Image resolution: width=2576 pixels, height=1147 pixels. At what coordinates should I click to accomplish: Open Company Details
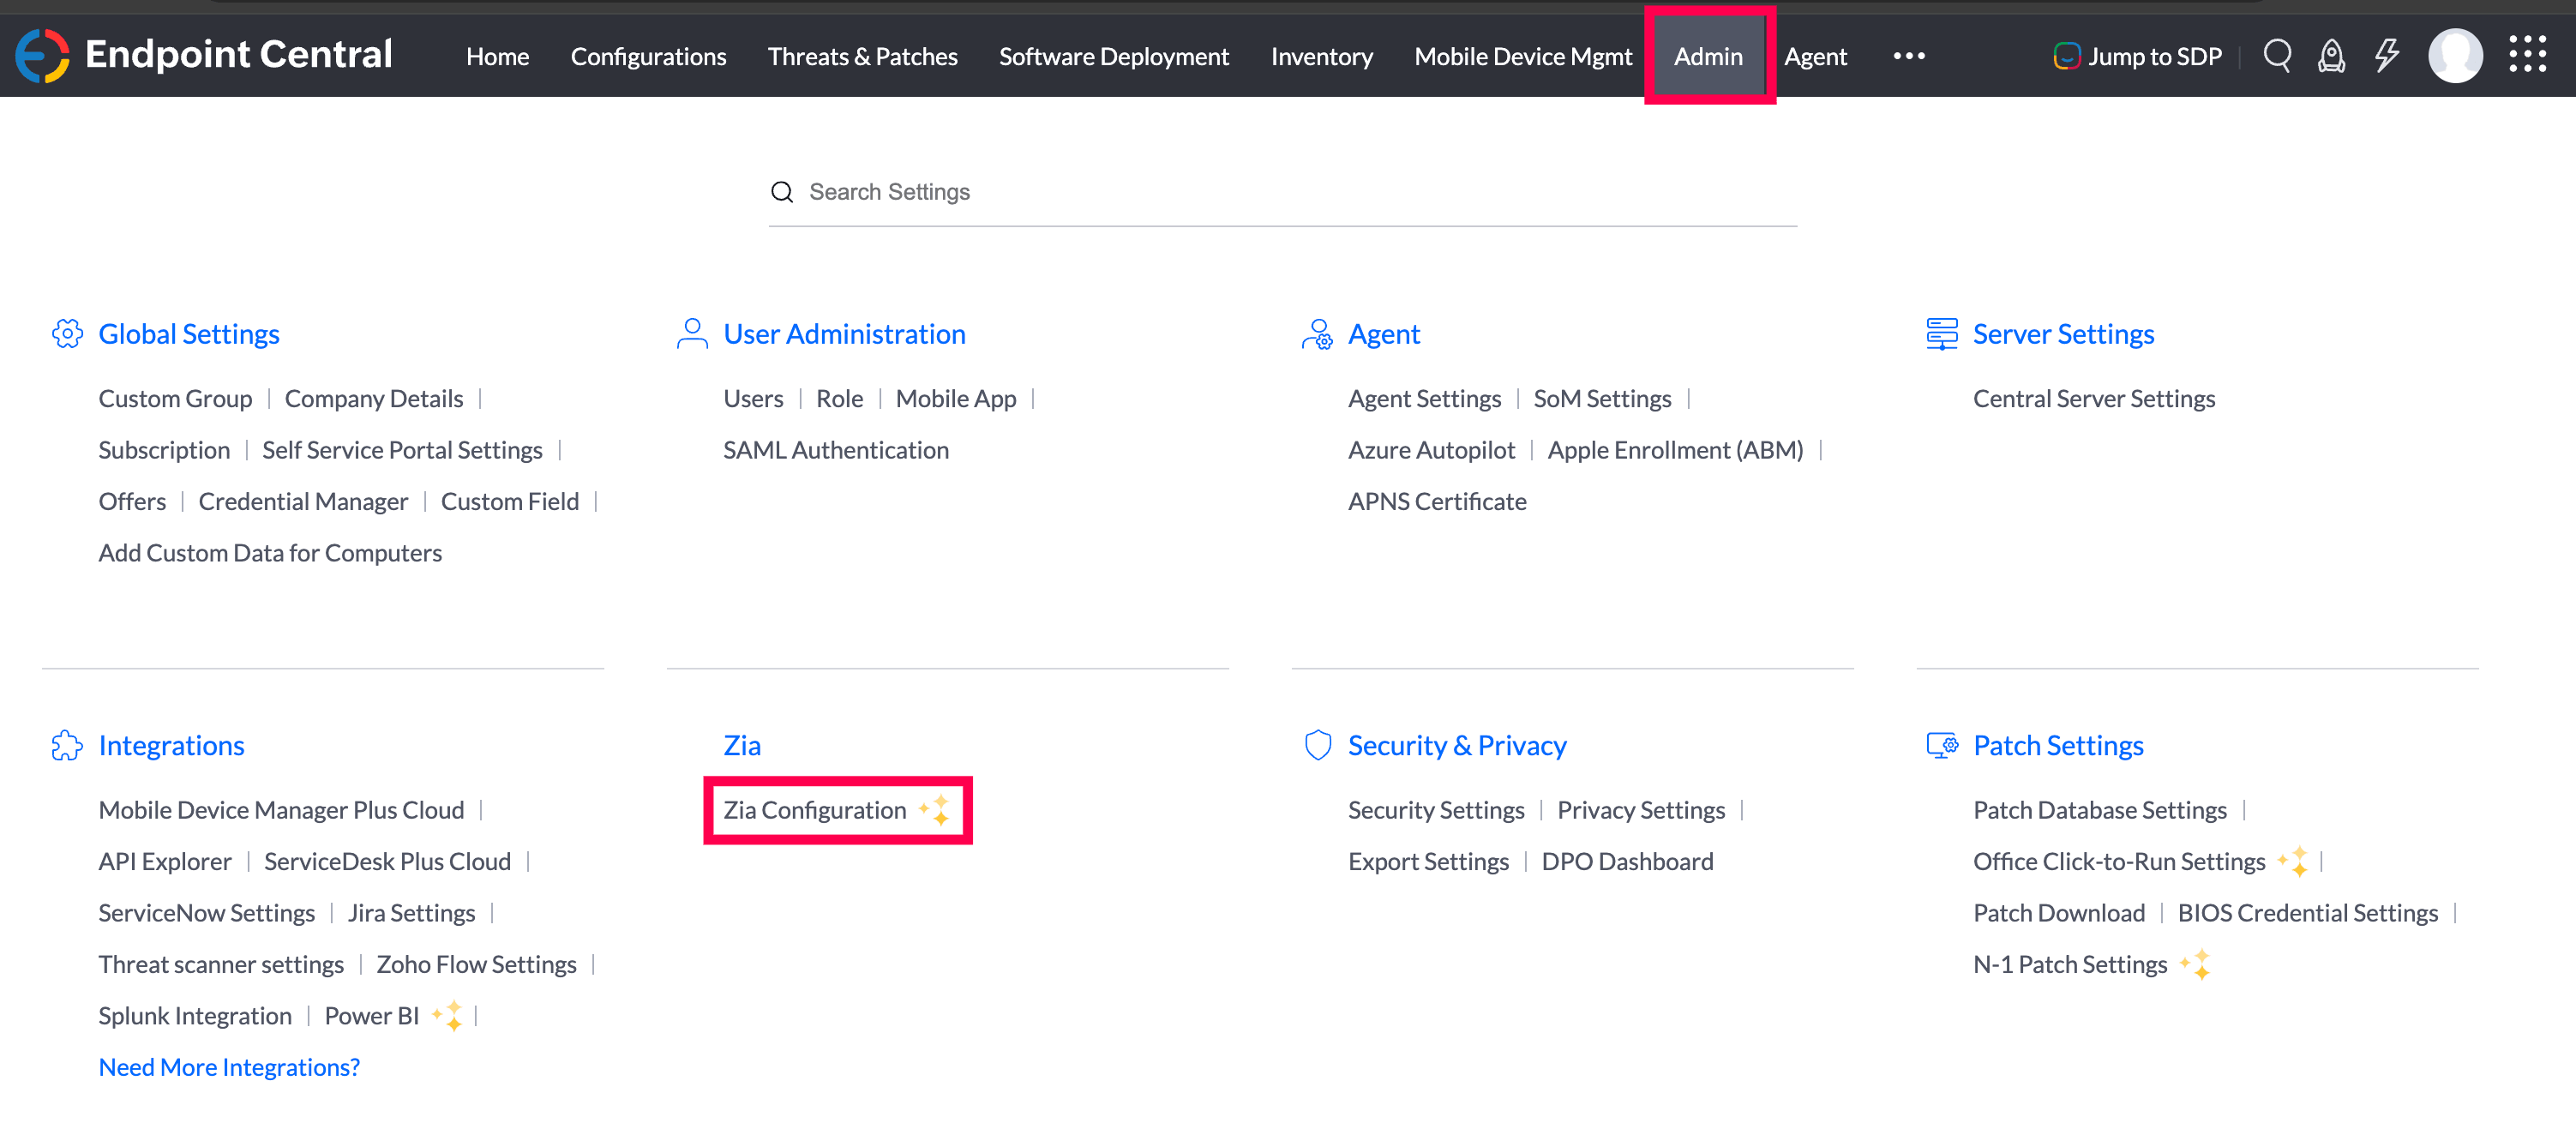point(374,398)
